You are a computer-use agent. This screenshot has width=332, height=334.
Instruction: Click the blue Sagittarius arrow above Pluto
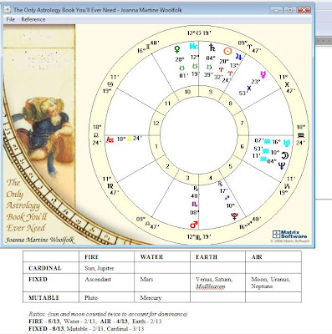(x=227, y=198)
